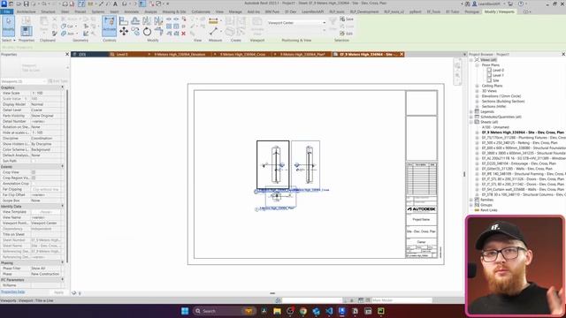Screen dimensions: 566x318
Task: Select A100 - Unnamed sheet in browser
Action: click(x=495, y=127)
